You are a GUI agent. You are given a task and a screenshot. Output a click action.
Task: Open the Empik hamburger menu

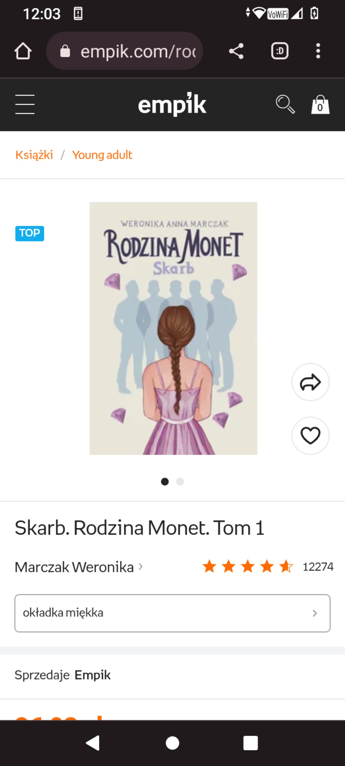pyautogui.click(x=25, y=104)
